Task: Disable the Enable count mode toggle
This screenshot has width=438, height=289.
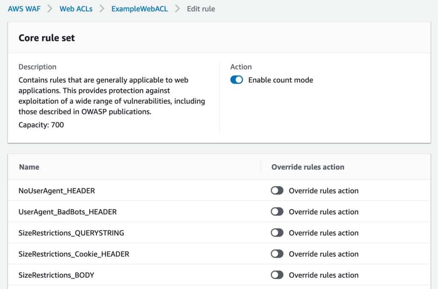Action: [x=237, y=80]
